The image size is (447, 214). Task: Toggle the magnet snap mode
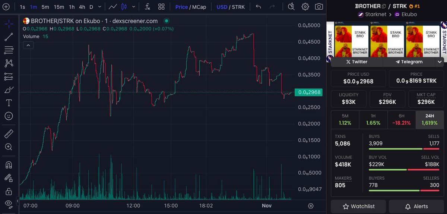coord(9,164)
